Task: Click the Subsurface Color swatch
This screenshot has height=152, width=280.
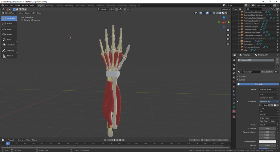Action: click(x=267, y=142)
